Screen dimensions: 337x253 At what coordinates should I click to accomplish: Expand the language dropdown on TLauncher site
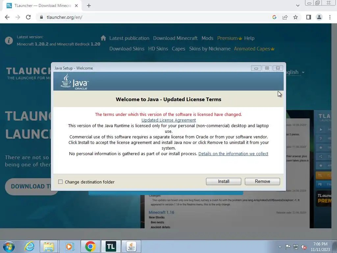295,72
